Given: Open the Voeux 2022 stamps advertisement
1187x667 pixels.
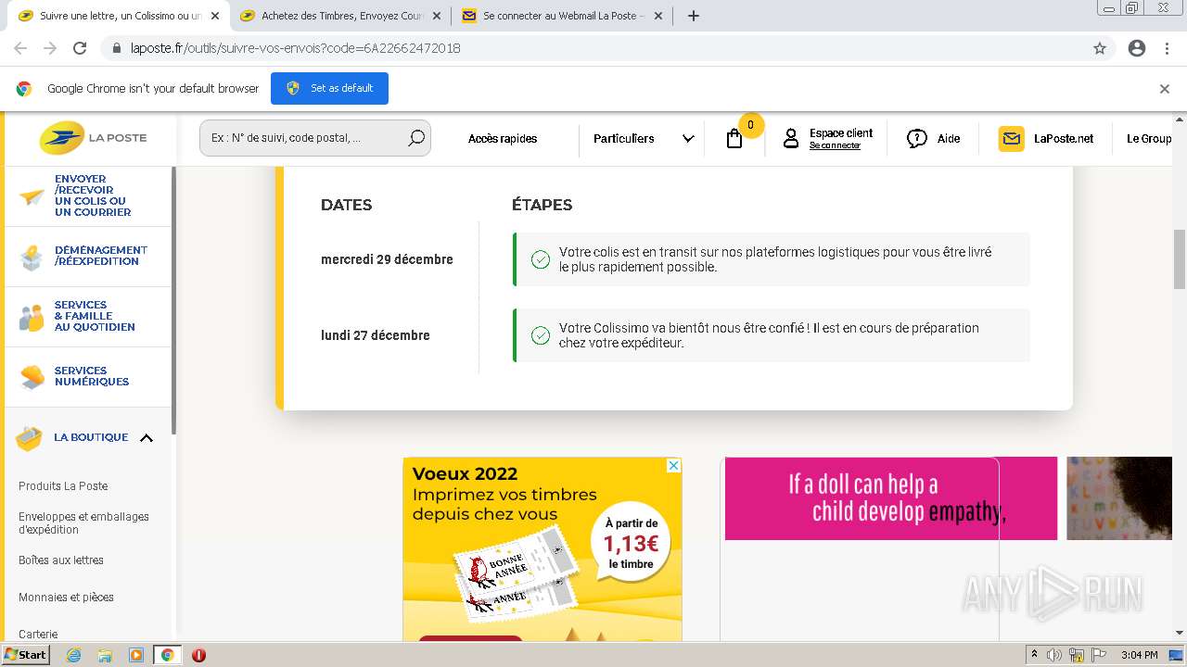Looking at the screenshot, I should (542, 548).
